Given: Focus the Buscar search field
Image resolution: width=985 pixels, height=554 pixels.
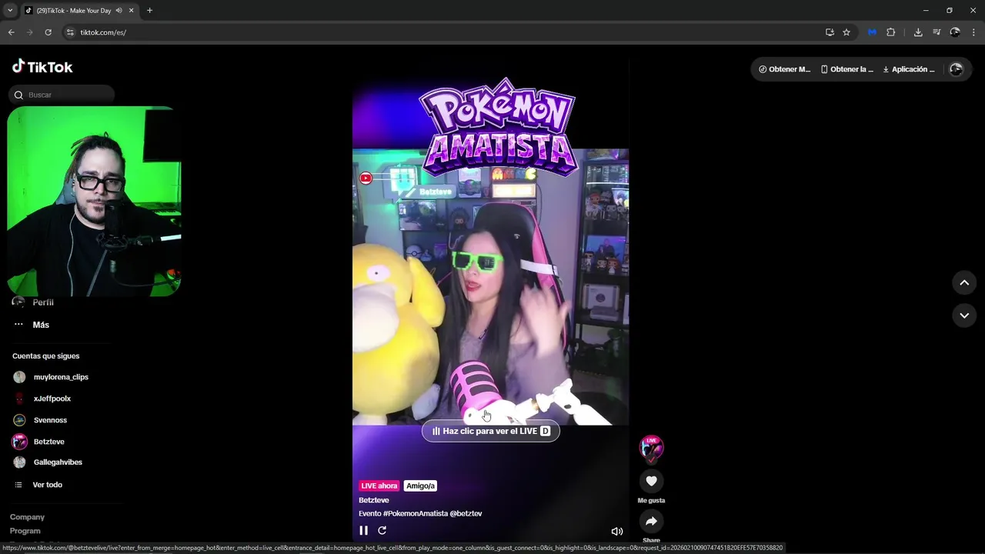Looking at the screenshot, I should click(62, 95).
